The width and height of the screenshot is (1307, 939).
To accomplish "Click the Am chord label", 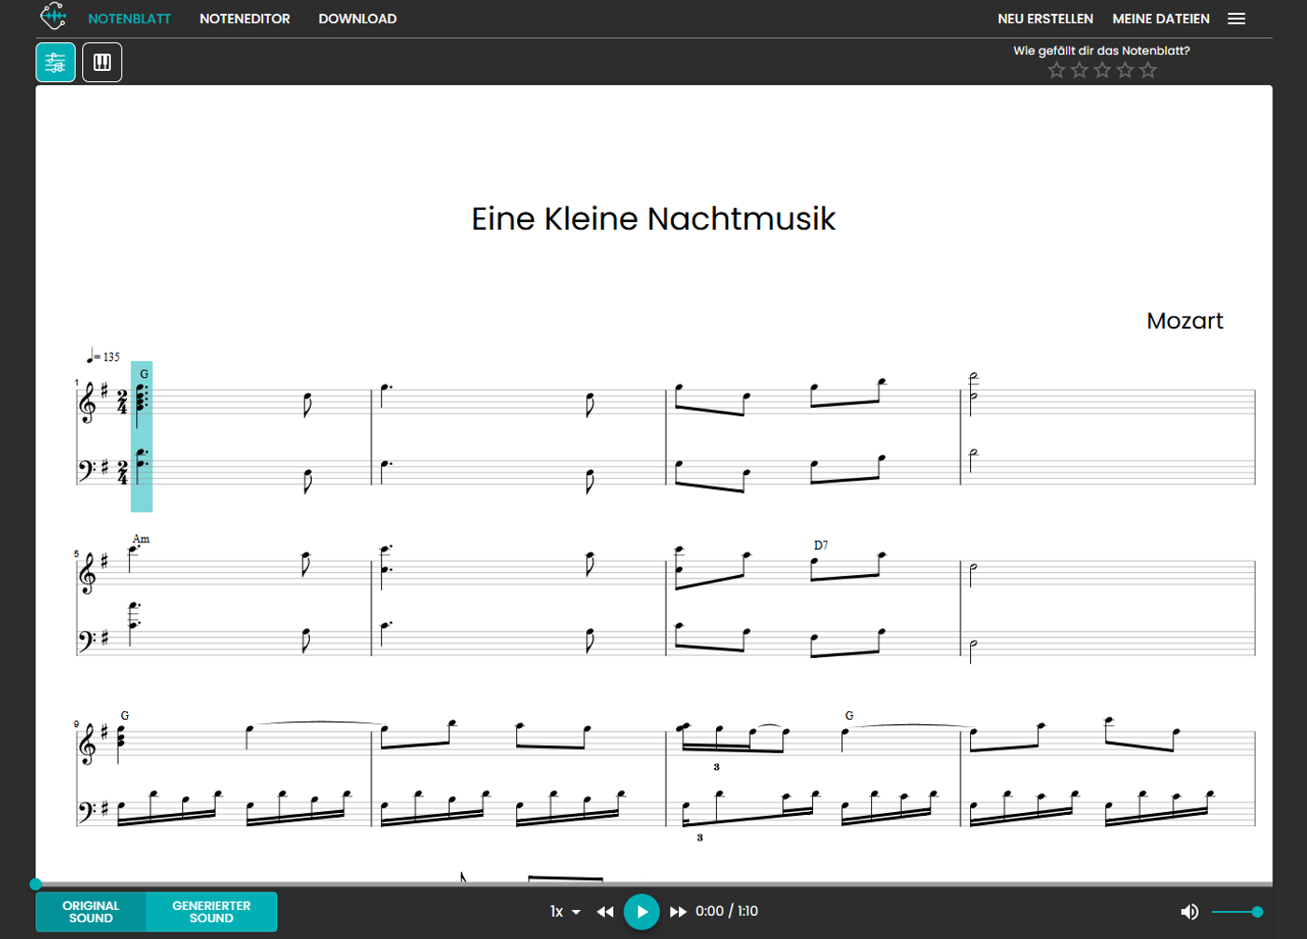I will tap(141, 539).
